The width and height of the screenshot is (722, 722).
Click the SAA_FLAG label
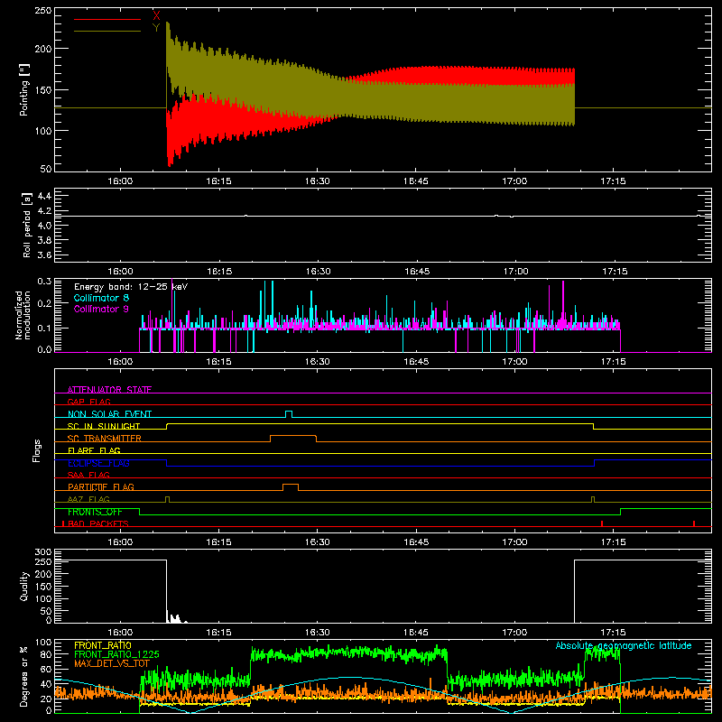click(88, 475)
